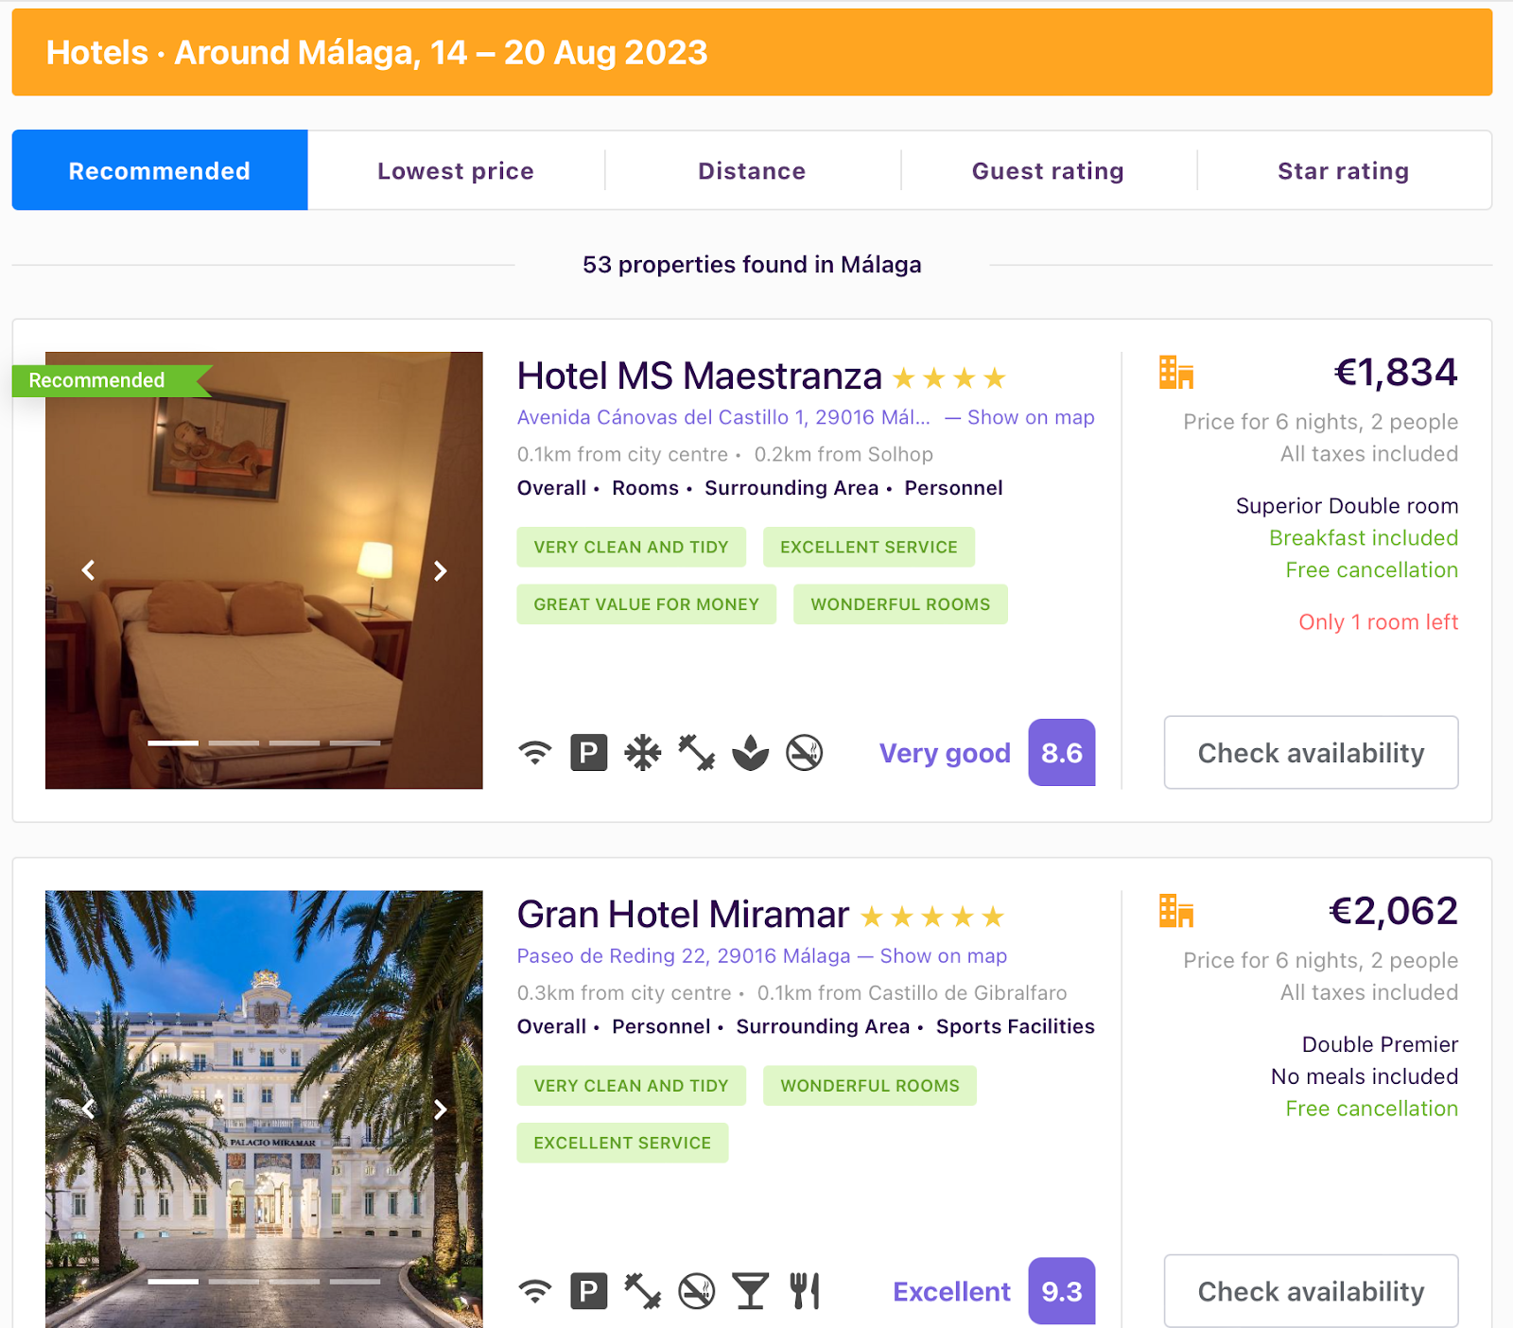Click Avenida Cánovas del Castillo address link

pos(723,417)
